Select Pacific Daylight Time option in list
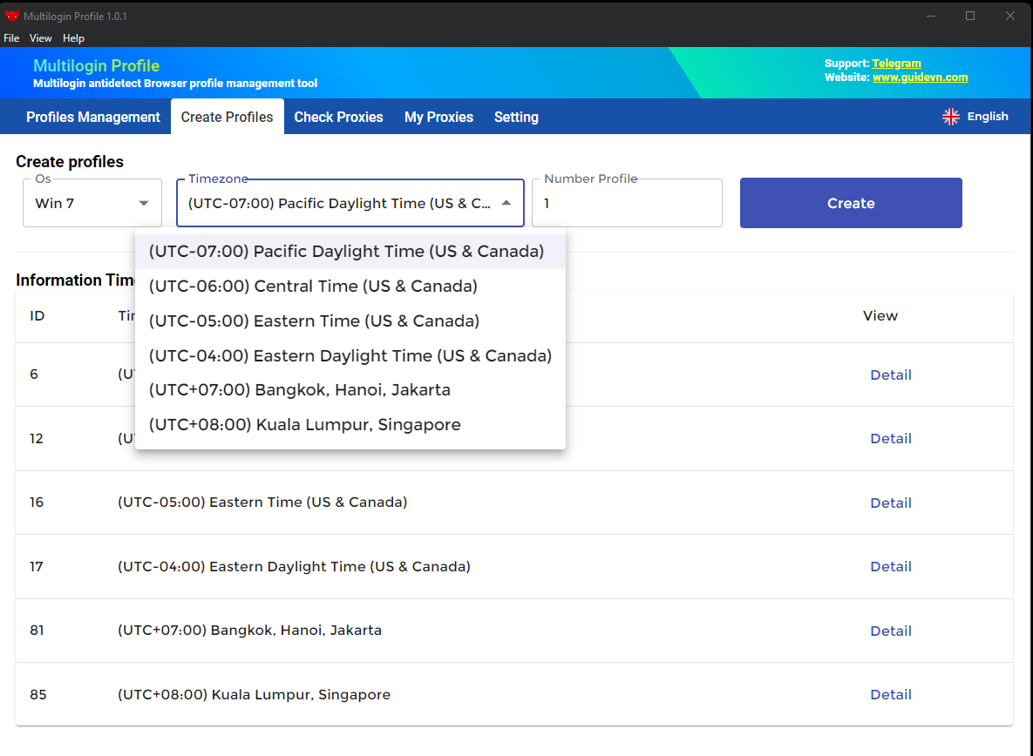The image size is (1033, 756). tap(350, 252)
